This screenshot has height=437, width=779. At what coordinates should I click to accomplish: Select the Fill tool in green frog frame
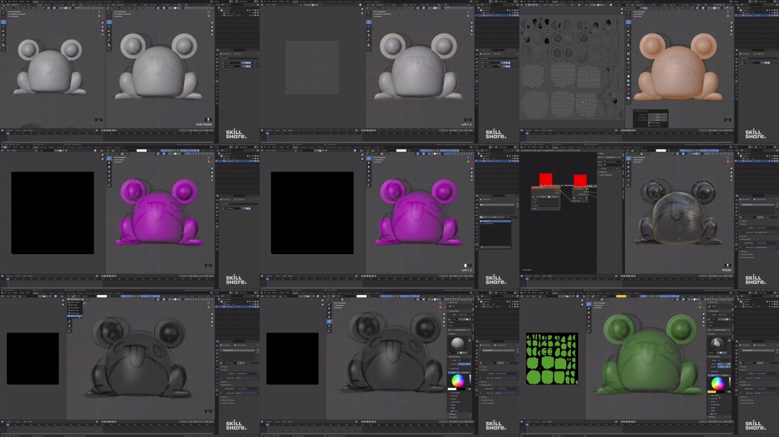pos(589,322)
